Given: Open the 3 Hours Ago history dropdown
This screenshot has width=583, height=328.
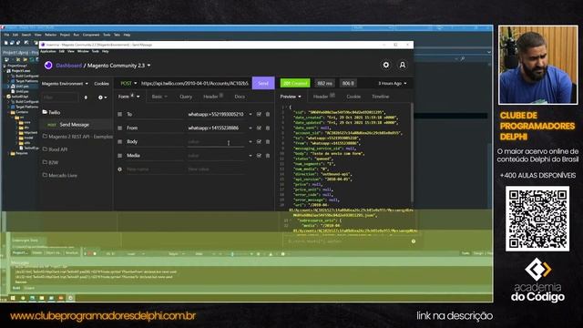Looking at the screenshot, I should click(x=393, y=83).
